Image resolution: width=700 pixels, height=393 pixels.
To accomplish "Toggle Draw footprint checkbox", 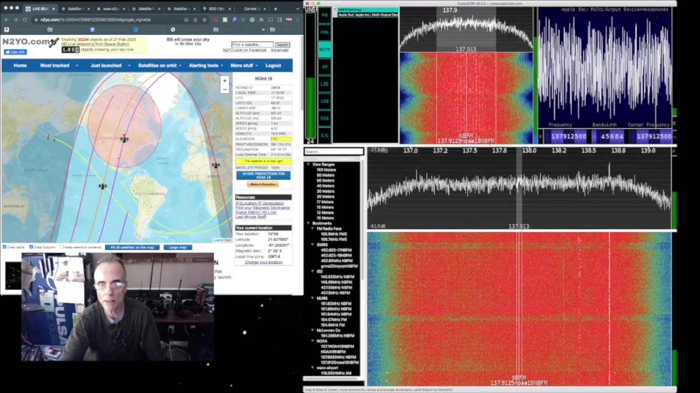I will [x=31, y=247].
